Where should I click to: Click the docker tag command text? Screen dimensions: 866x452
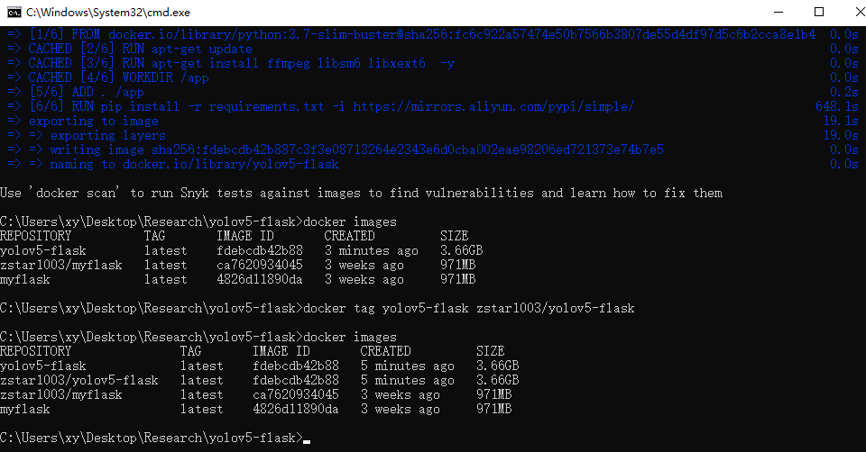click(x=469, y=308)
